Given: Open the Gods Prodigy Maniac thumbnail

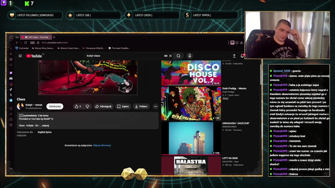Looking at the screenshot, I should point(191,103).
